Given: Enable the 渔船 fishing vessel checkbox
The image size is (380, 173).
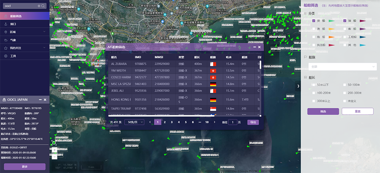Looking at the screenshot, I should [x=313, y=29].
